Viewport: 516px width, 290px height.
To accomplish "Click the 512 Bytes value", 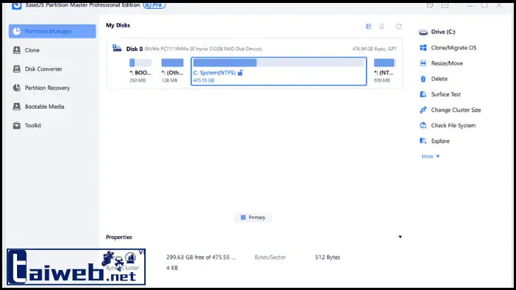I will [327, 257].
